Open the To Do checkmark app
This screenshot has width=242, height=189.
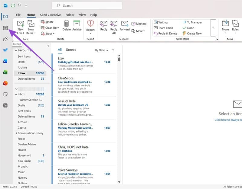pos(5,50)
